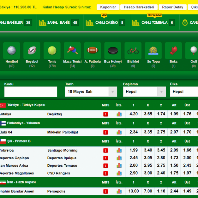Focus the Kodu input field
The image size is (198, 198).
(31, 92)
